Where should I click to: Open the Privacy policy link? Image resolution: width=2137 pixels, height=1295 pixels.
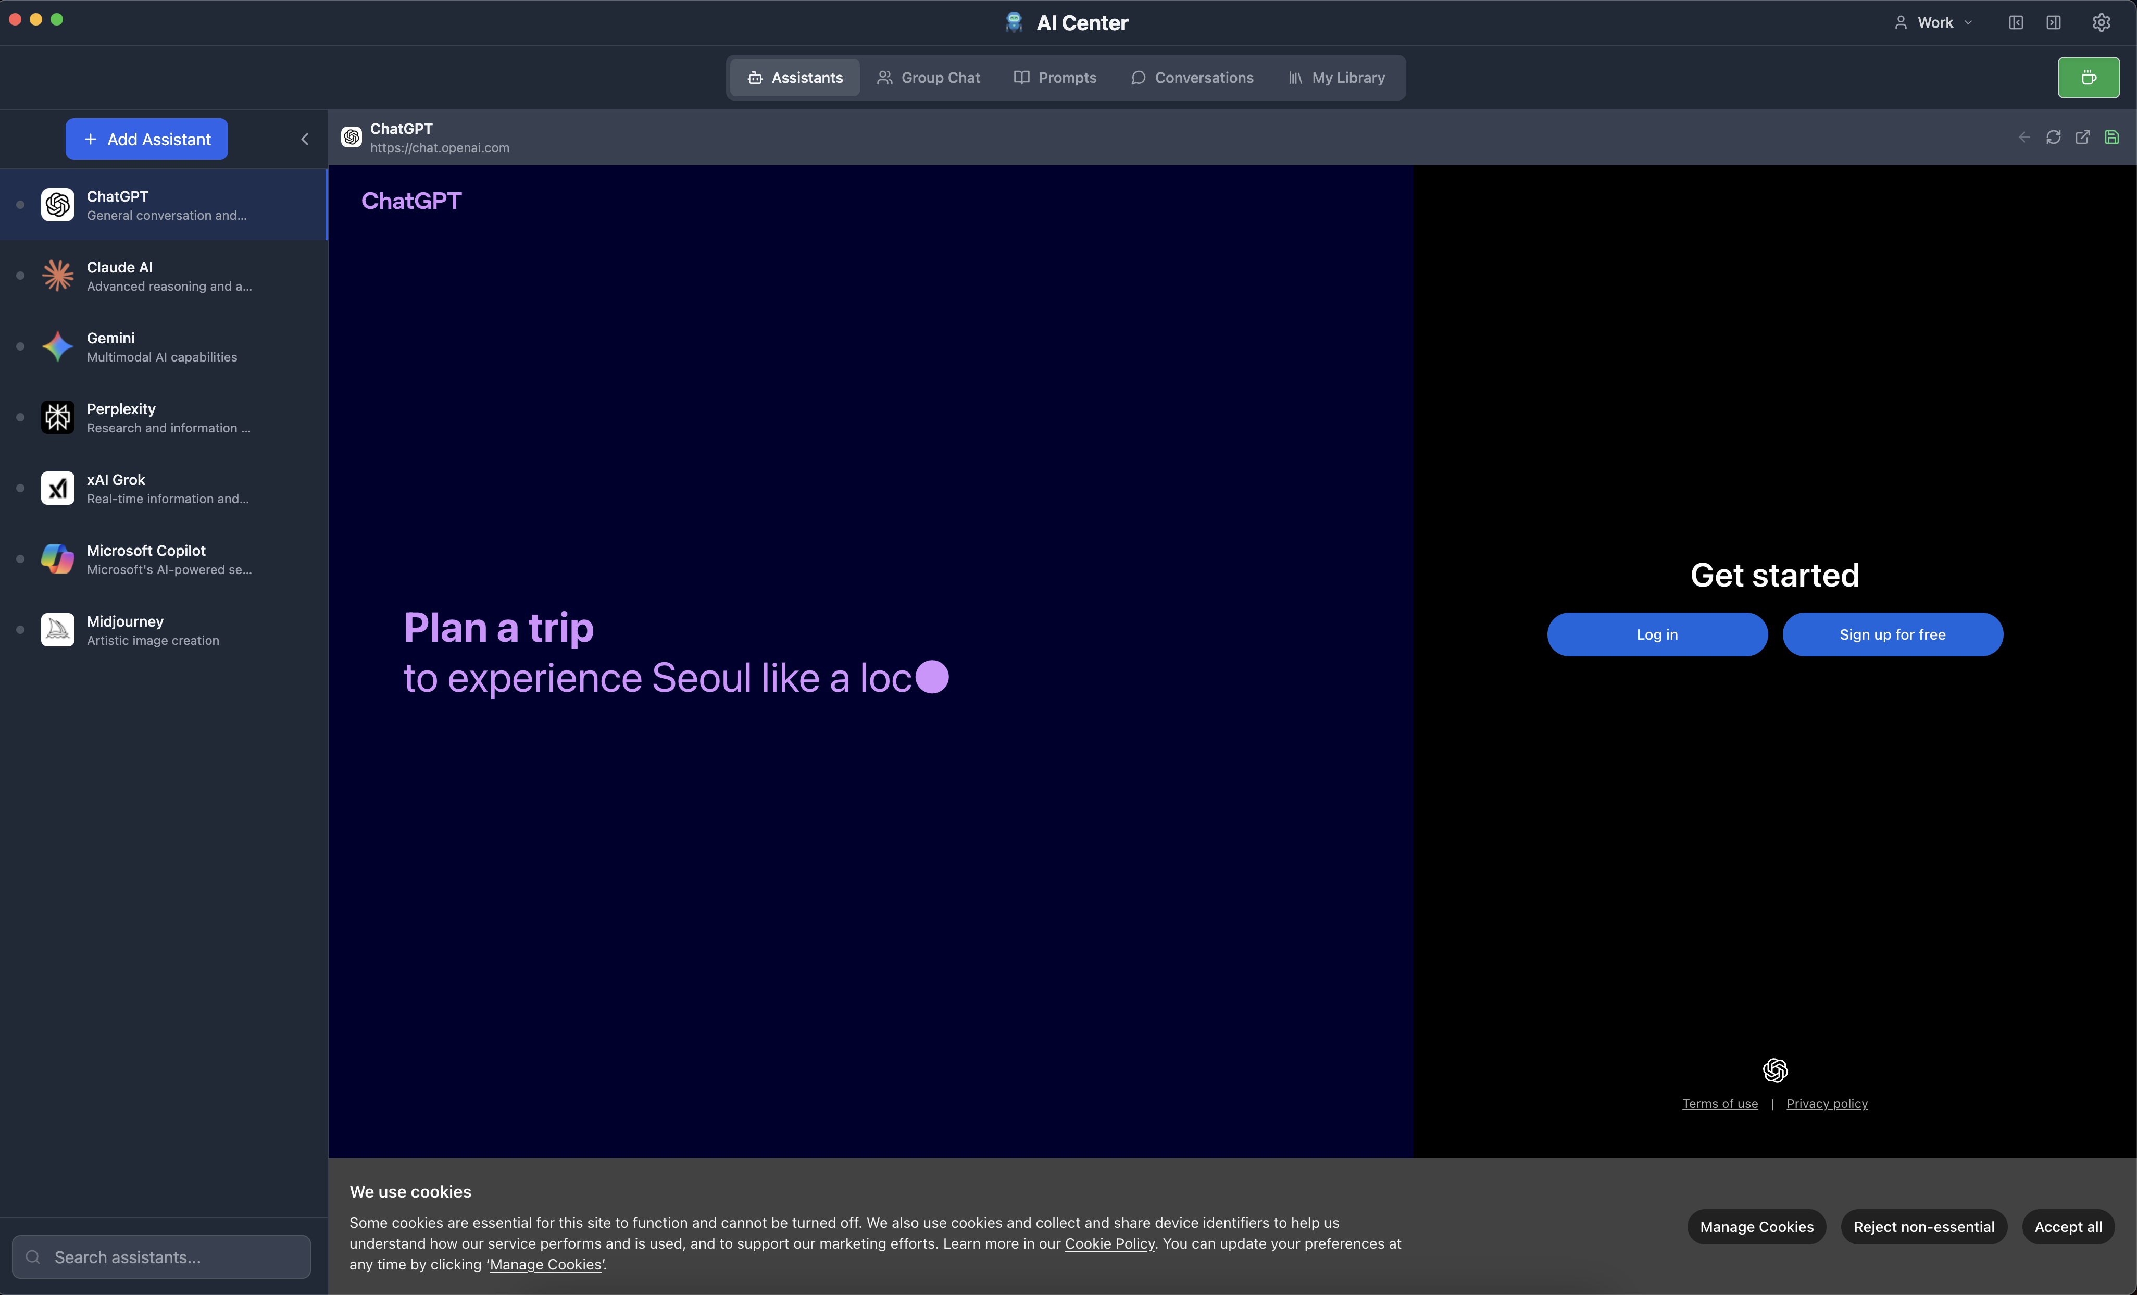pos(1827,1103)
